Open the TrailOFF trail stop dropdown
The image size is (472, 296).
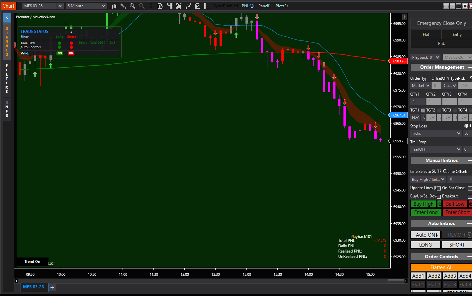click(436, 149)
